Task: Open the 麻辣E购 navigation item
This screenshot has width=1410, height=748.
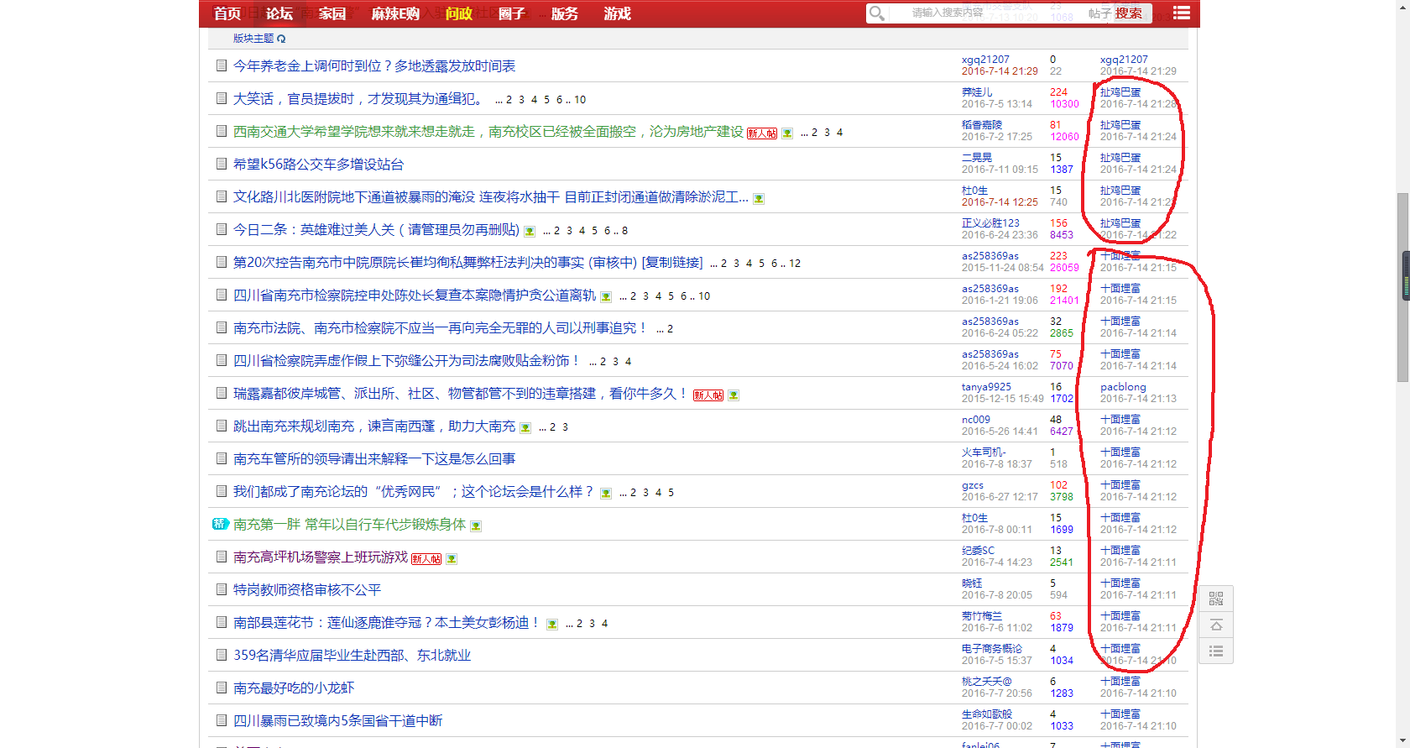Action: pos(395,13)
